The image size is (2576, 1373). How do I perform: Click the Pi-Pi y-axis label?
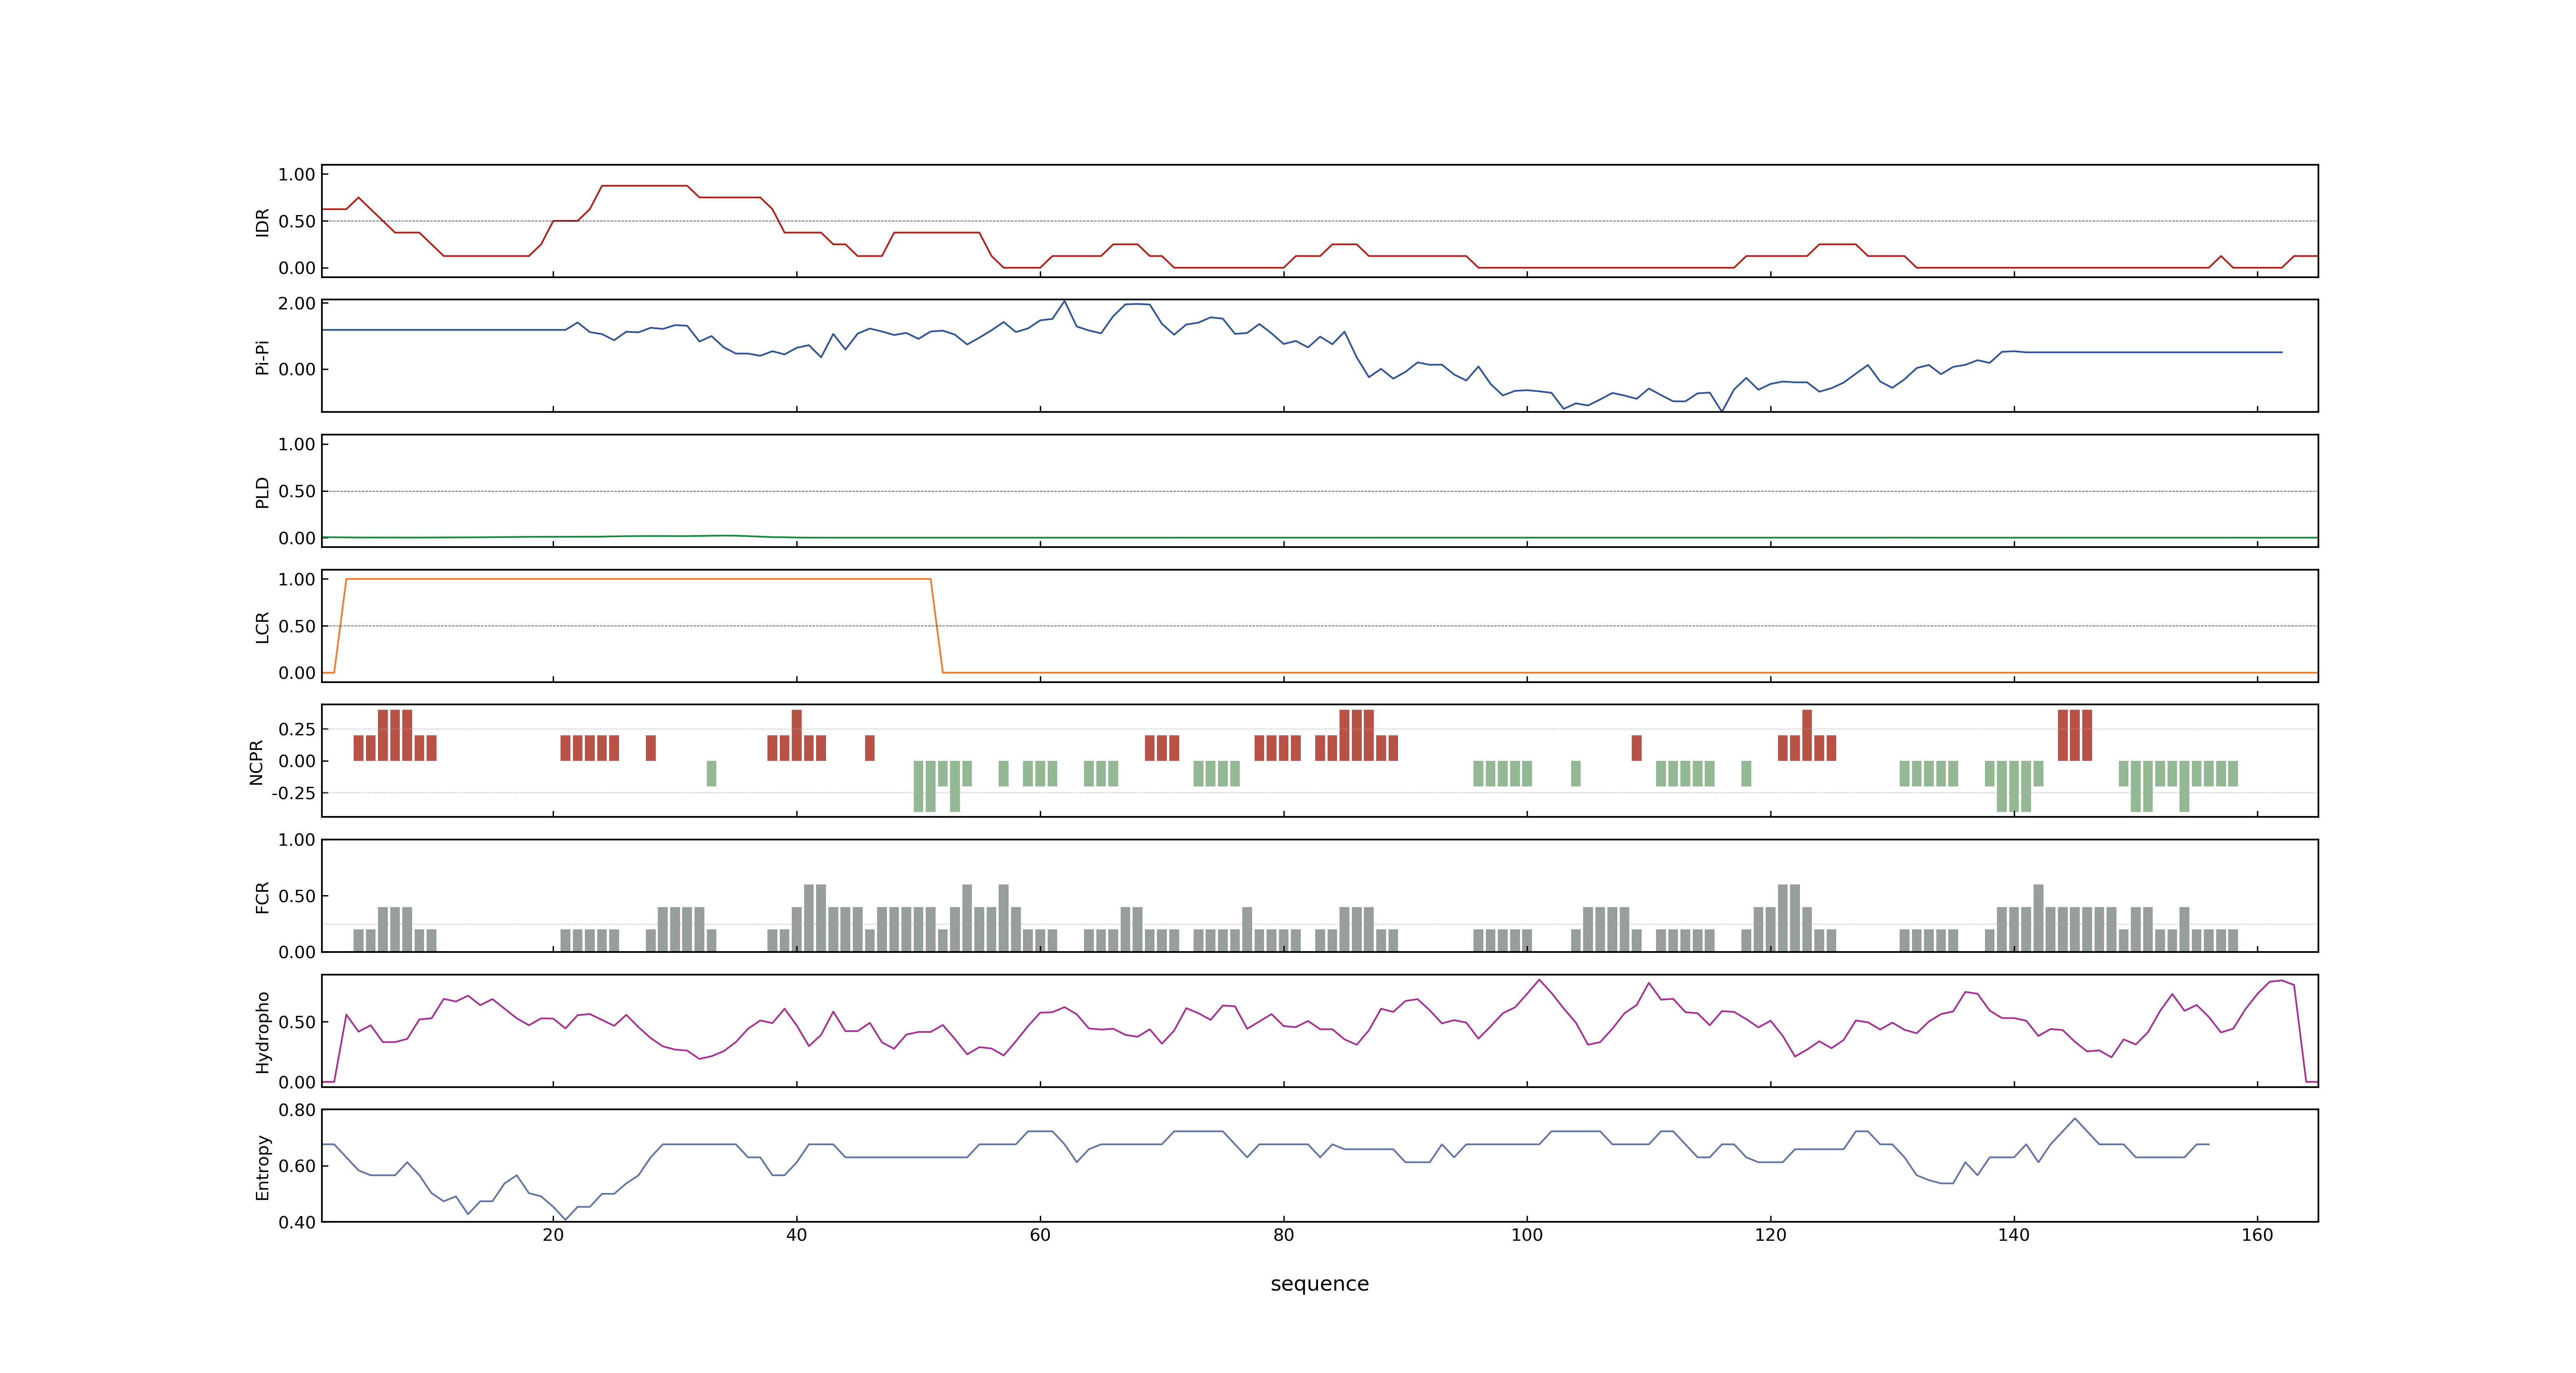(x=262, y=357)
